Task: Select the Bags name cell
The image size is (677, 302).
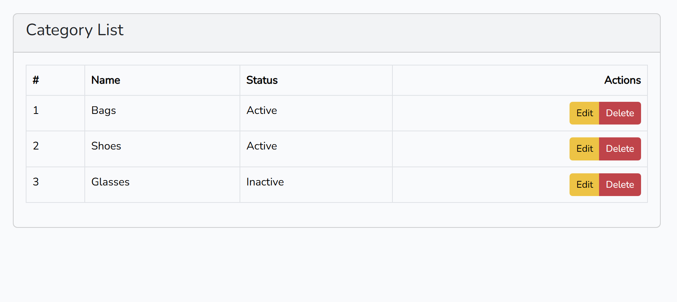Action: pyautogui.click(x=162, y=113)
